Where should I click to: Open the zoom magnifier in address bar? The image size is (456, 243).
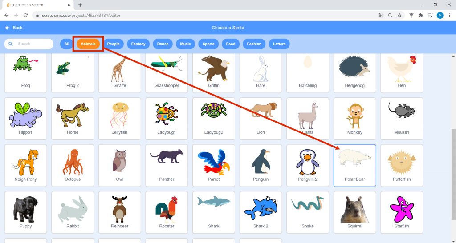click(x=390, y=16)
